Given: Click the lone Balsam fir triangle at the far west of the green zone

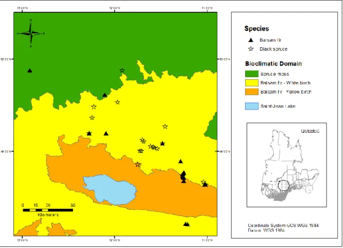Looking at the screenshot, I should pos(30,70).
